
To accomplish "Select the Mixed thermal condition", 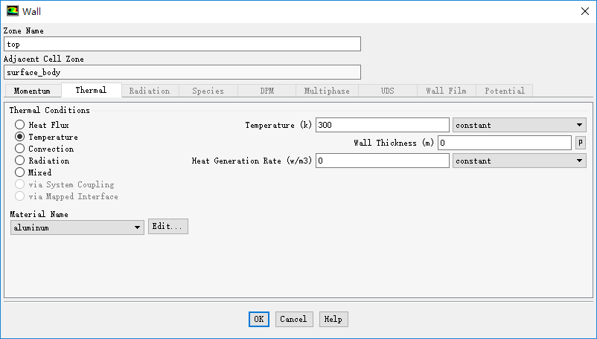I will pyautogui.click(x=20, y=172).
